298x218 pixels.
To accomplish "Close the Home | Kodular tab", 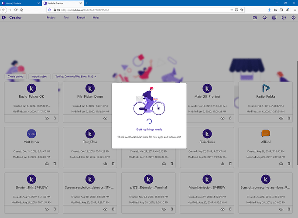I will pos(38,3).
